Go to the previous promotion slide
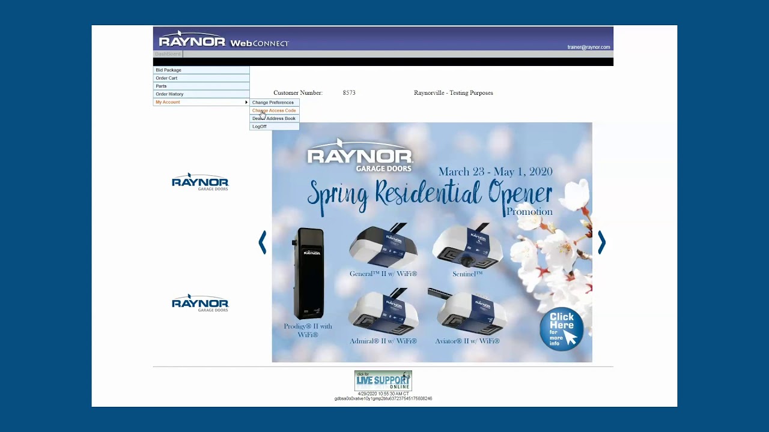Viewport: 769px width, 432px height. pyautogui.click(x=263, y=242)
